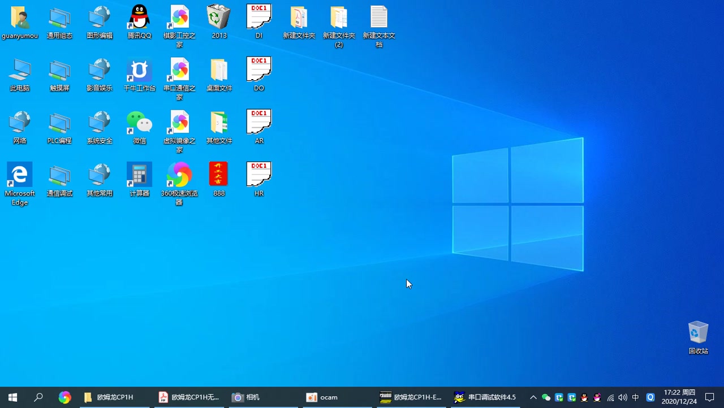The width and height of the screenshot is (724, 408).
Task: Switch to 欧姆龙CP1H folder window in taskbar
Action: [115, 397]
